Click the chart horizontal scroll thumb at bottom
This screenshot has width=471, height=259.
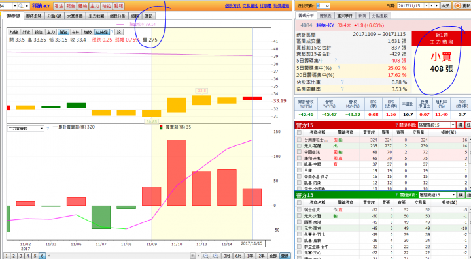(x=193, y=256)
